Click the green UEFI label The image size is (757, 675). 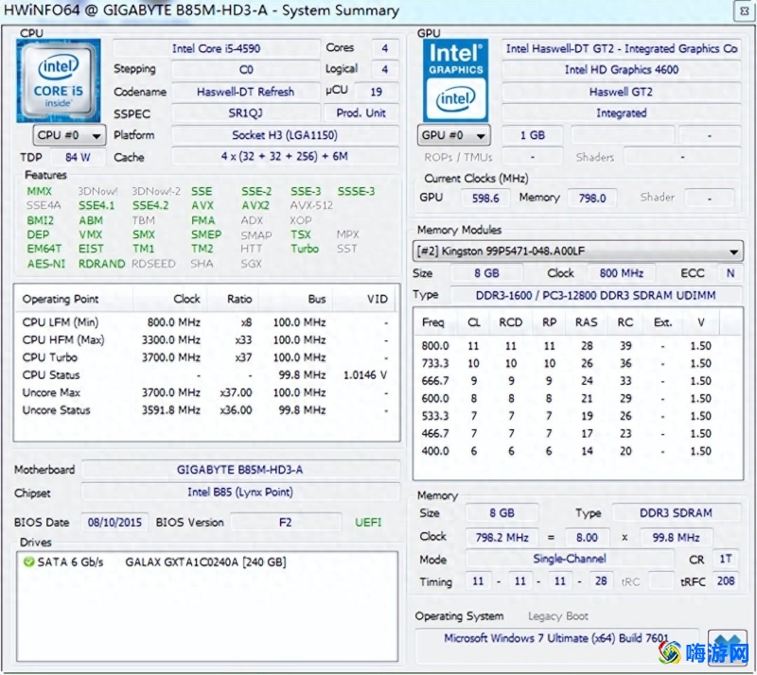(x=368, y=523)
